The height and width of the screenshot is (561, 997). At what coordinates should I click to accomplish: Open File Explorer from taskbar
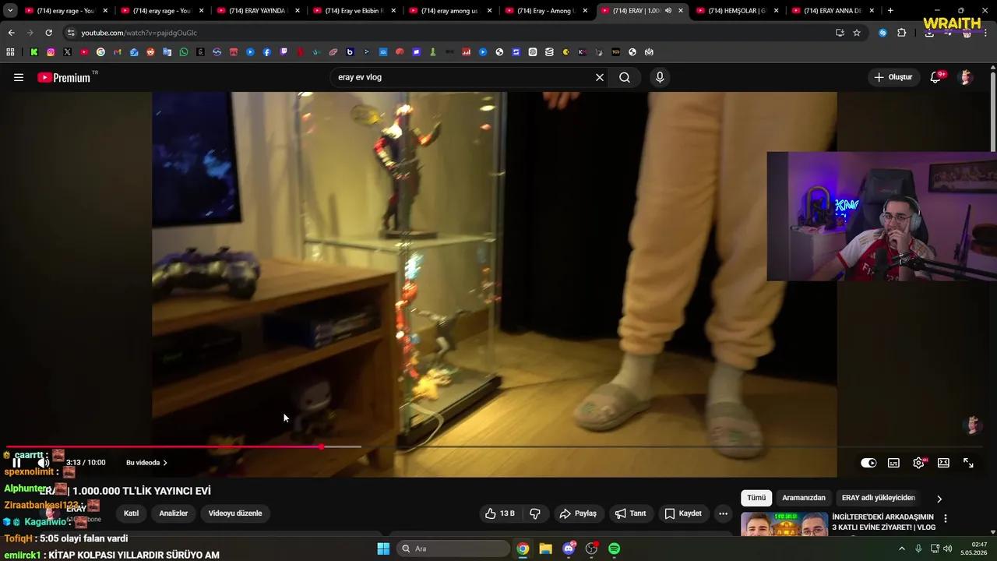click(545, 549)
